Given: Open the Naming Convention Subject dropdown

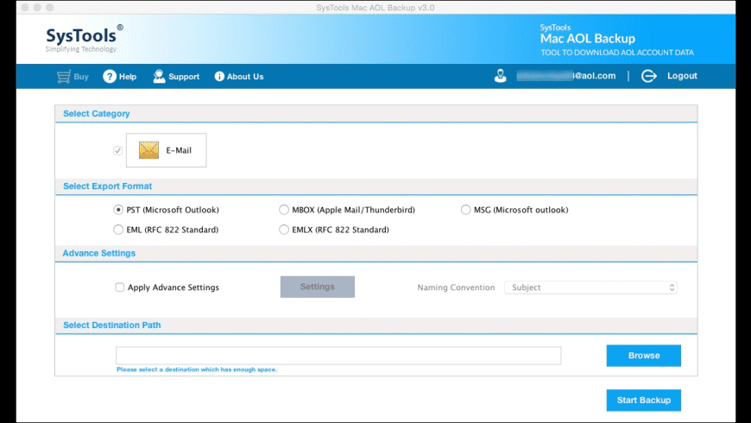Looking at the screenshot, I should click(x=590, y=287).
